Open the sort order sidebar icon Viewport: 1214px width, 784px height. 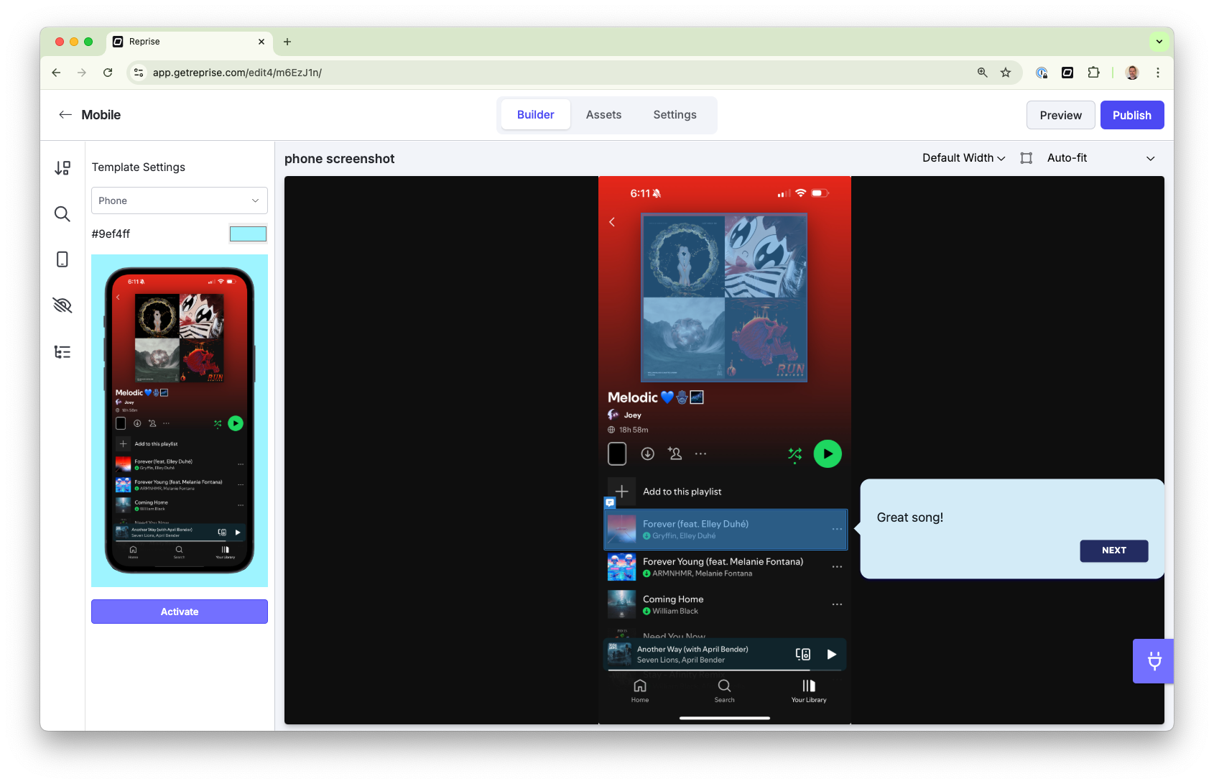click(62, 167)
